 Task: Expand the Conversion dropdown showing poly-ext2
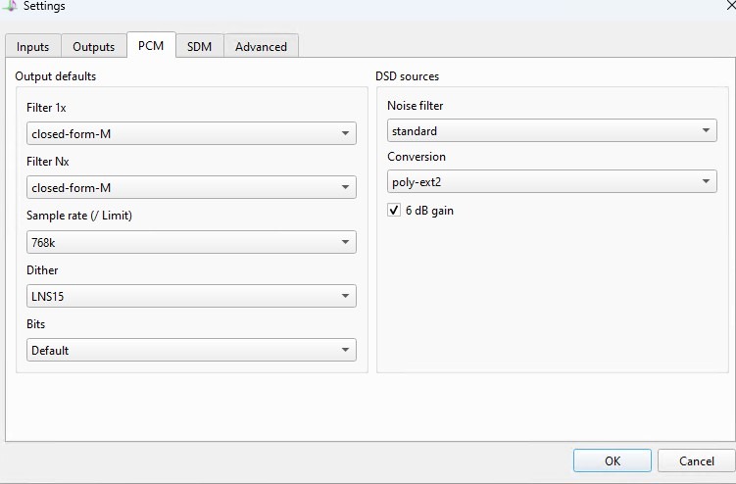pos(552,181)
